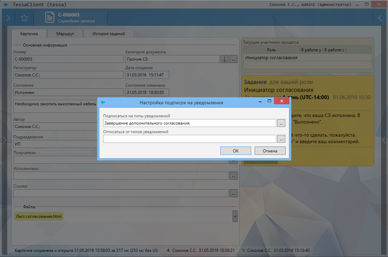Switch to the Маршрут tab

65,34
